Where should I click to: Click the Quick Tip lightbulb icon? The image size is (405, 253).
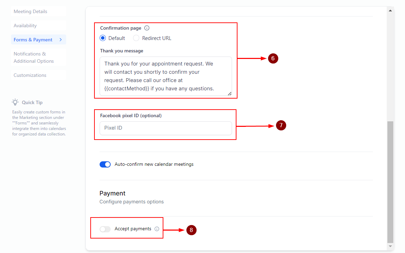15,102
